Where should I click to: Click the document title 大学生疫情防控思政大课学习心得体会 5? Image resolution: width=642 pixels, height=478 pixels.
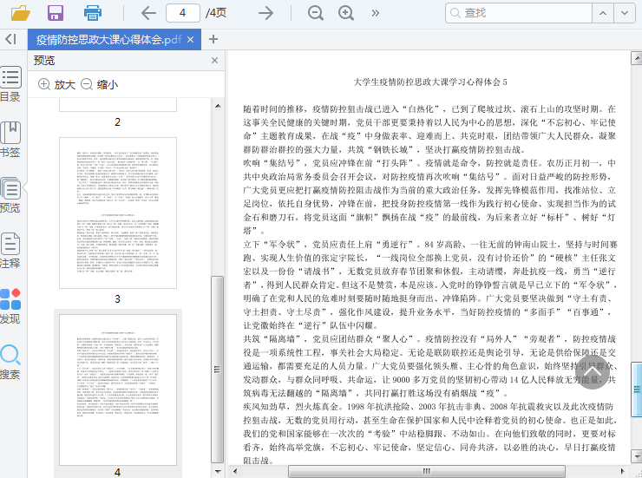coord(430,82)
